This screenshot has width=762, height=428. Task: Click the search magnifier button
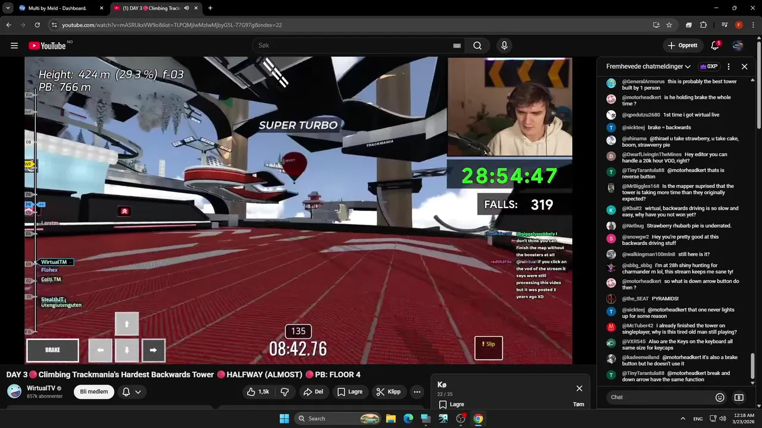pyautogui.click(x=477, y=46)
